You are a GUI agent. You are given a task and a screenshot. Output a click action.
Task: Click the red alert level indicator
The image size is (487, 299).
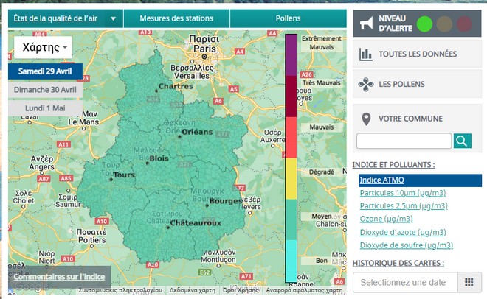pos(464,24)
